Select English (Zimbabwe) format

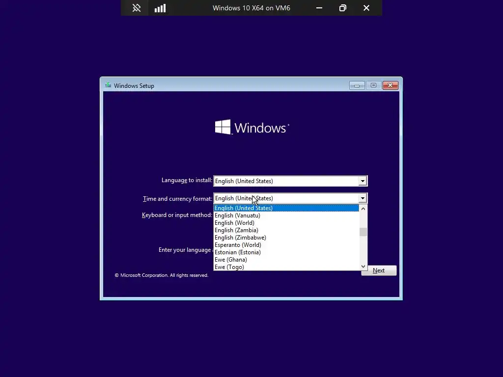pos(286,238)
